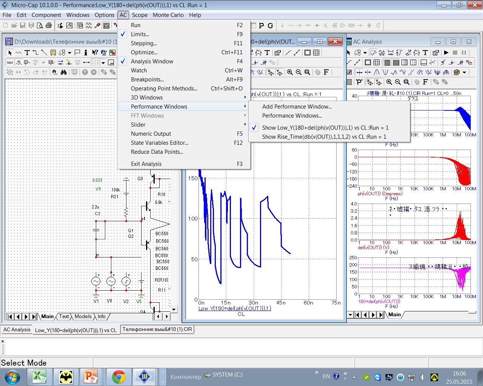Screen dimensions: 483x386
Task: Select the yellow Bus tool icon
Action: coord(53,52)
